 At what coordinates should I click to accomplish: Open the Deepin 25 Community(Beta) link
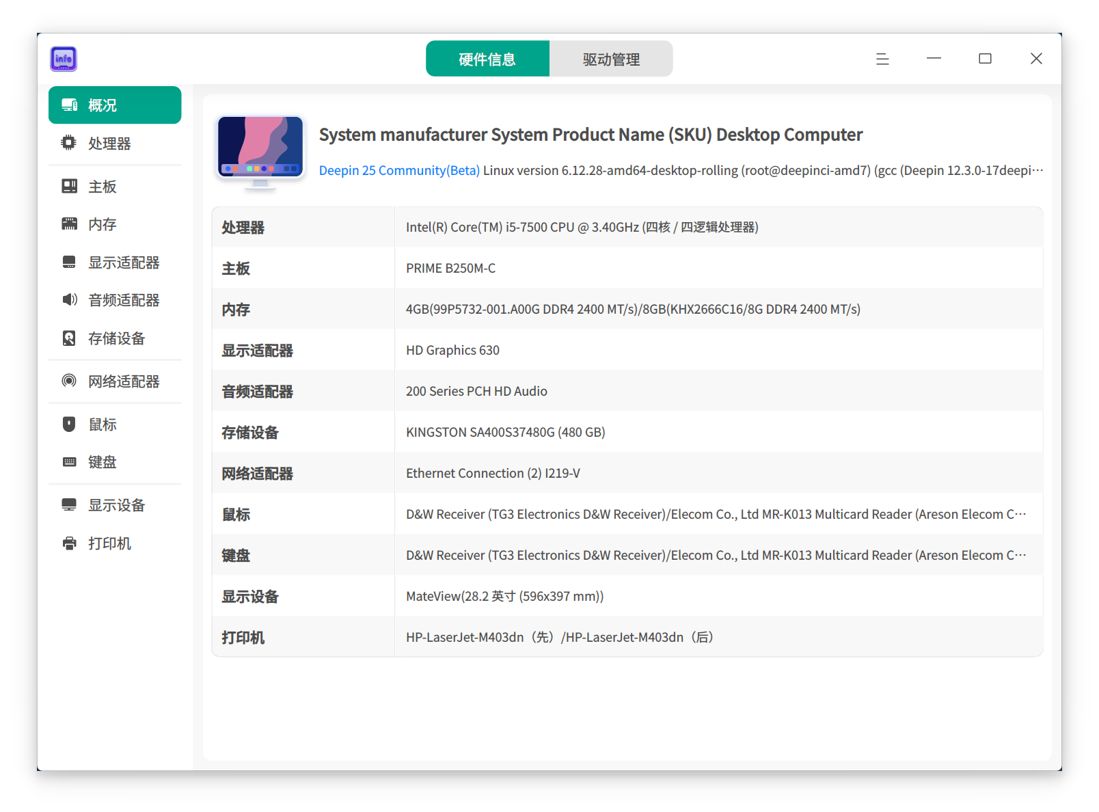pos(399,170)
